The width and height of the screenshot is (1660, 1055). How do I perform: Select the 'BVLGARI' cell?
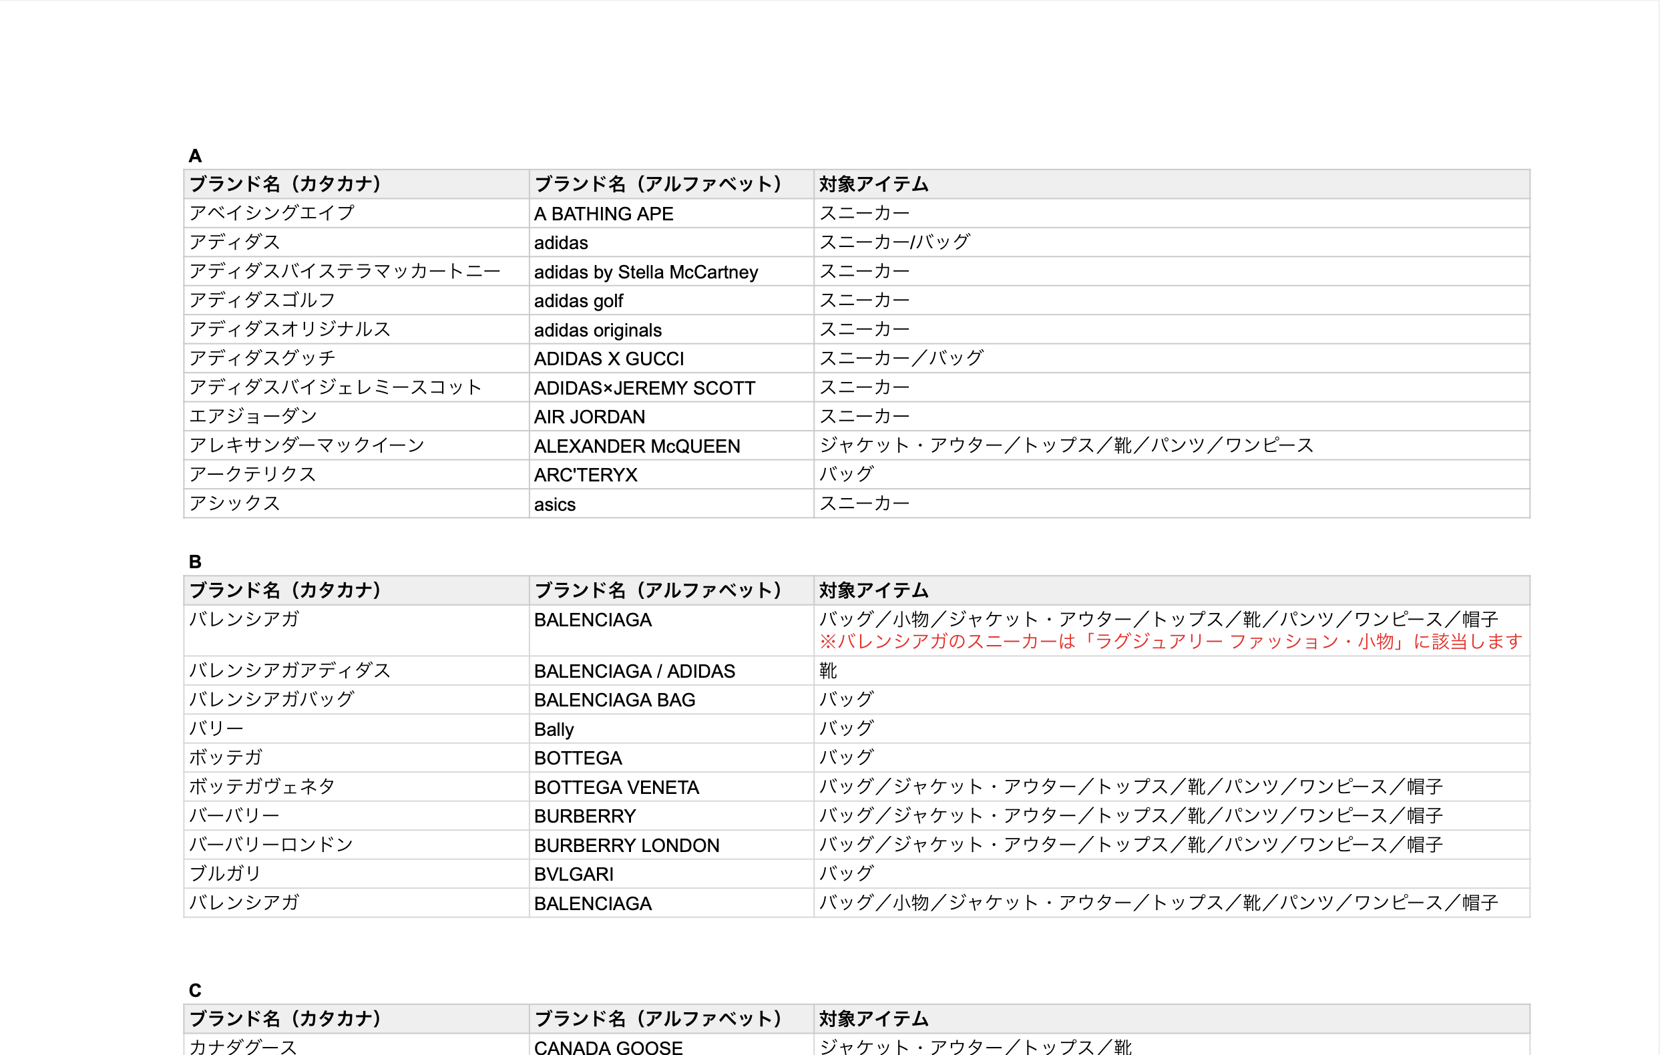click(671, 873)
